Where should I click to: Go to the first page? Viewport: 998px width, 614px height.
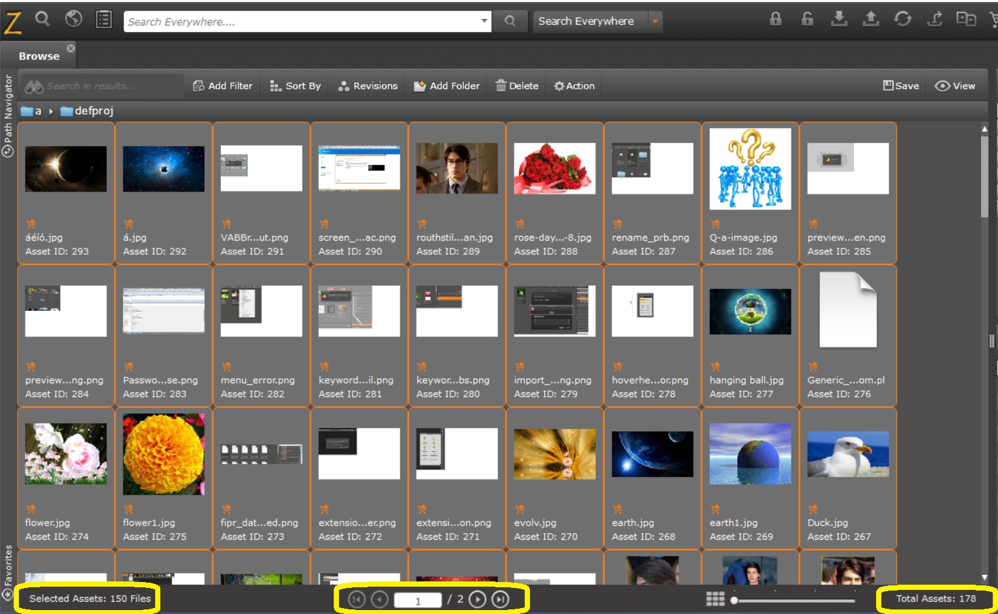357,599
